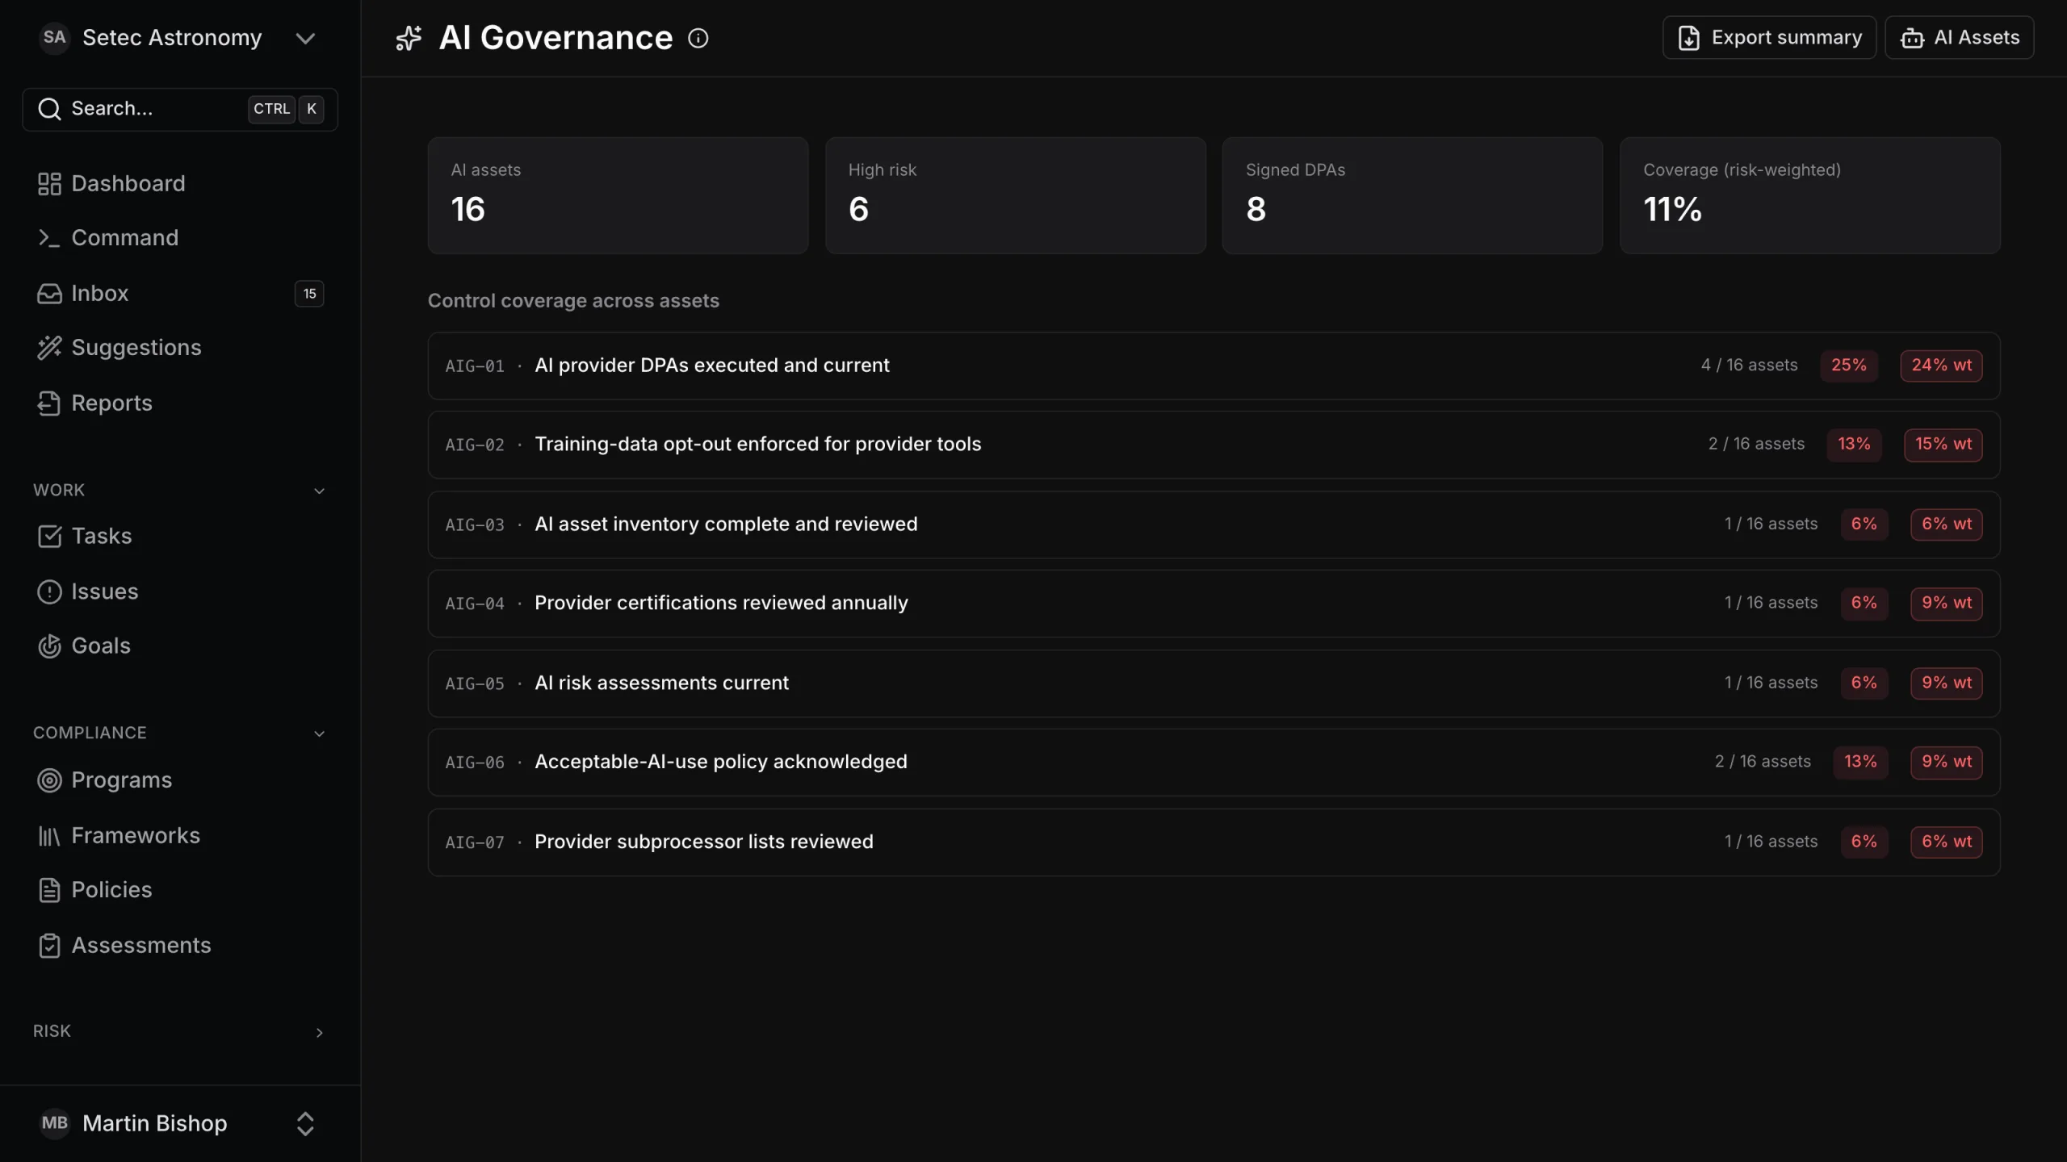Click the Search input field
The image size is (2067, 1162).
pos(180,109)
